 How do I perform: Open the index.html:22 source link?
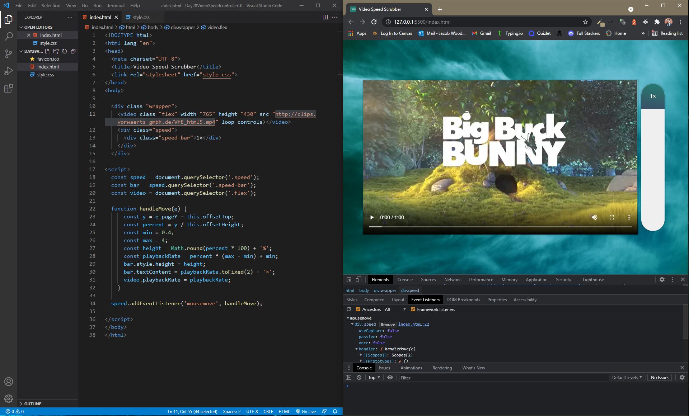point(413,324)
